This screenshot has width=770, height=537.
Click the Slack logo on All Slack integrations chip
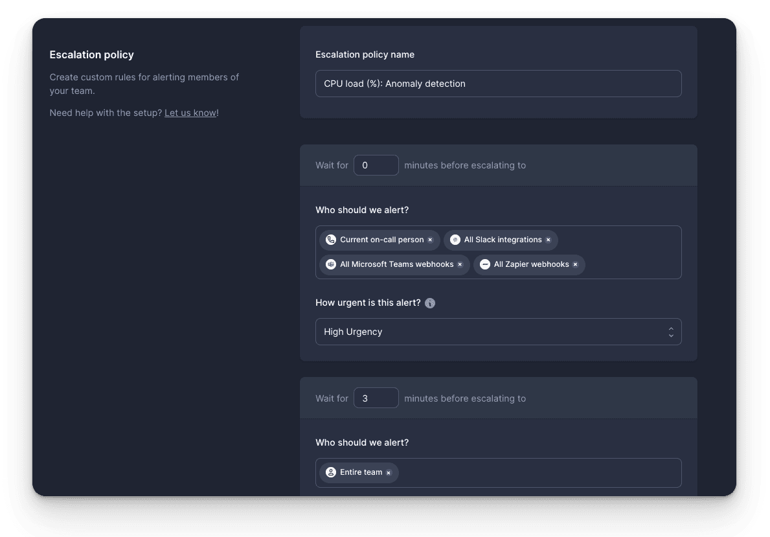coord(454,240)
